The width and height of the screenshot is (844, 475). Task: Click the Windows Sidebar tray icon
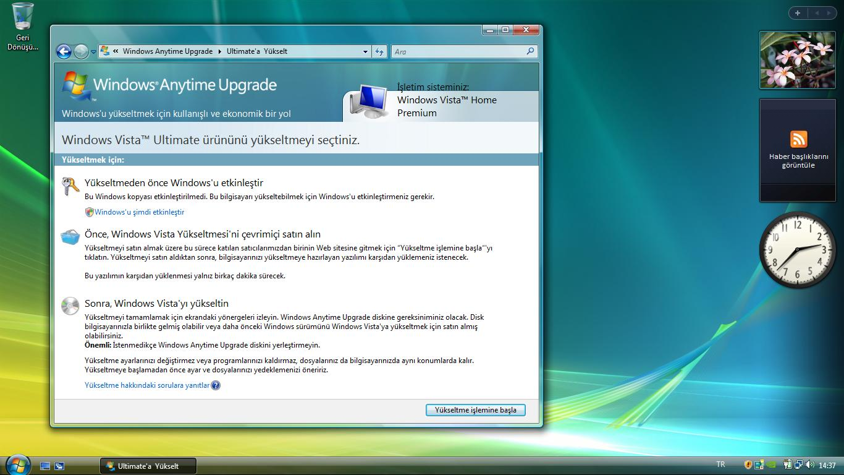click(x=758, y=464)
